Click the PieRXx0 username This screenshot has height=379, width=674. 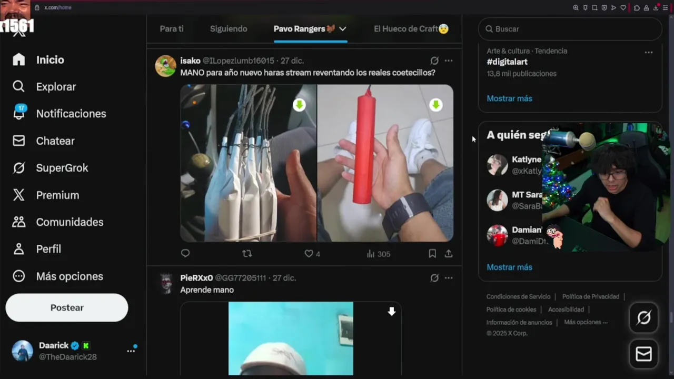[x=196, y=278]
